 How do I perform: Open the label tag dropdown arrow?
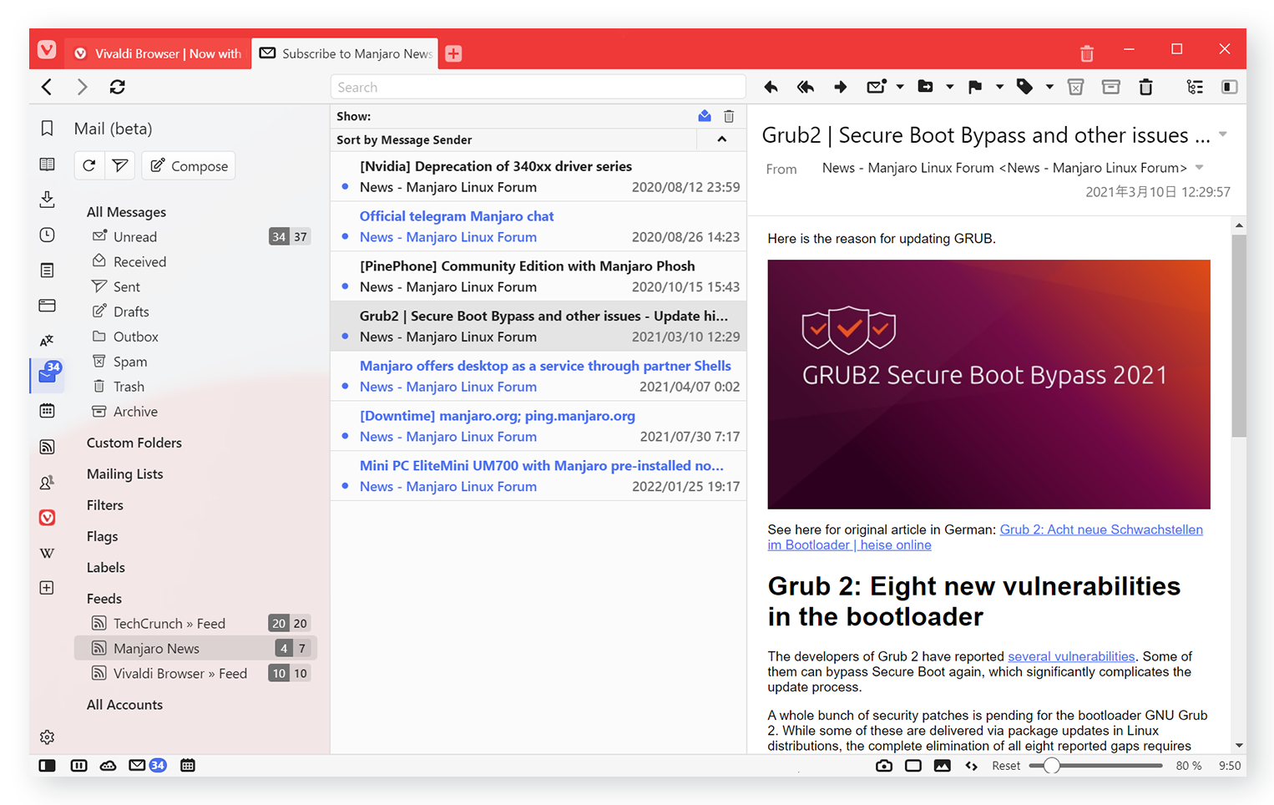[1049, 87]
